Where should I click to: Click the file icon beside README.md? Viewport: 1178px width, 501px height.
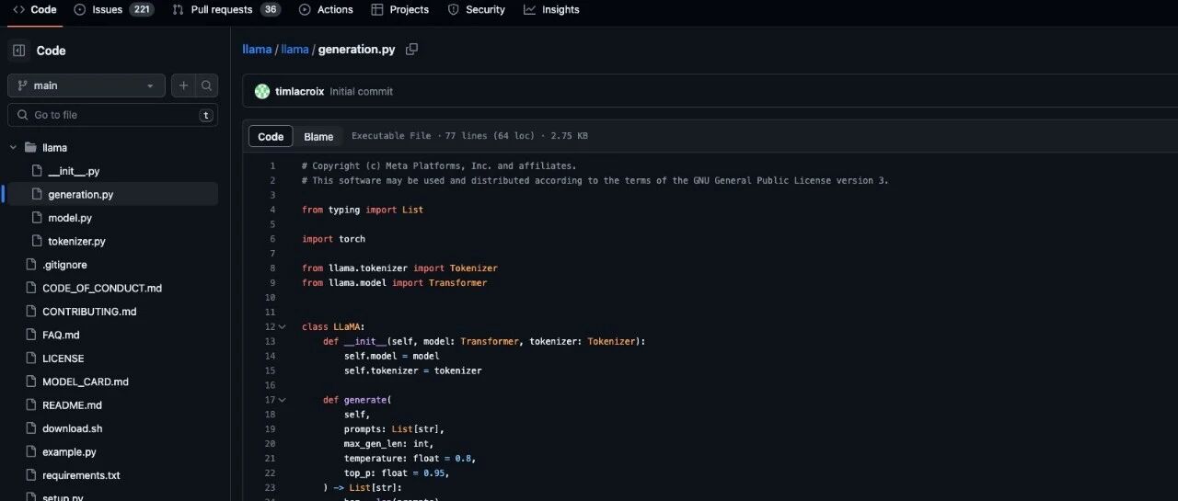tap(30, 404)
